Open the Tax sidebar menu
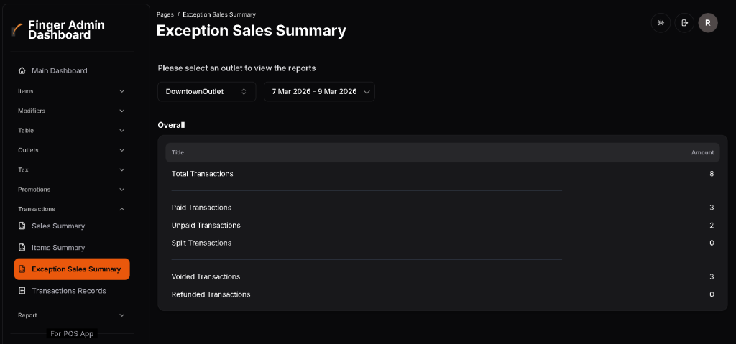 [x=71, y=169]
